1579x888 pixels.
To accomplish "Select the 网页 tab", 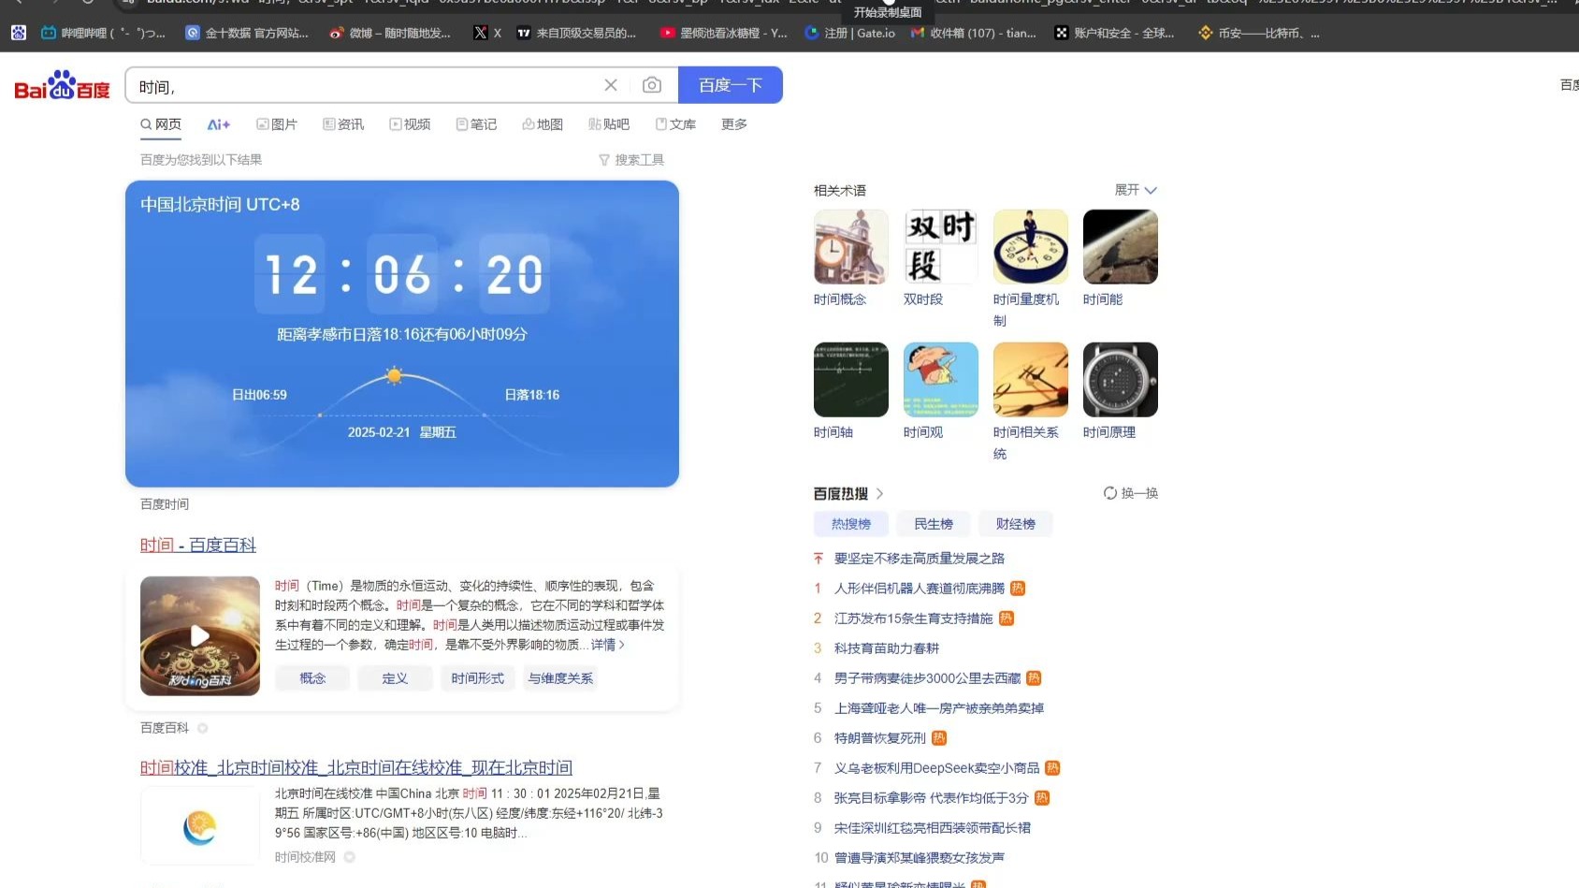I will pos(161,124).
